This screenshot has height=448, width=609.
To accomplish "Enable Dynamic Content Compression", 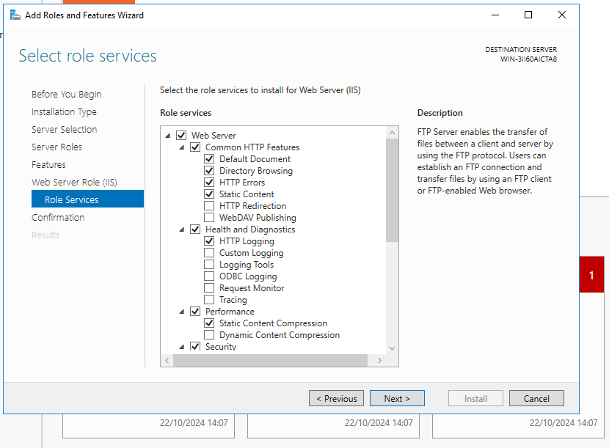I will (209, 335).
